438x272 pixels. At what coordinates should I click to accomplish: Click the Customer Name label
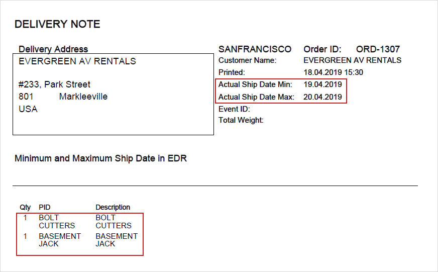point(247,60)
